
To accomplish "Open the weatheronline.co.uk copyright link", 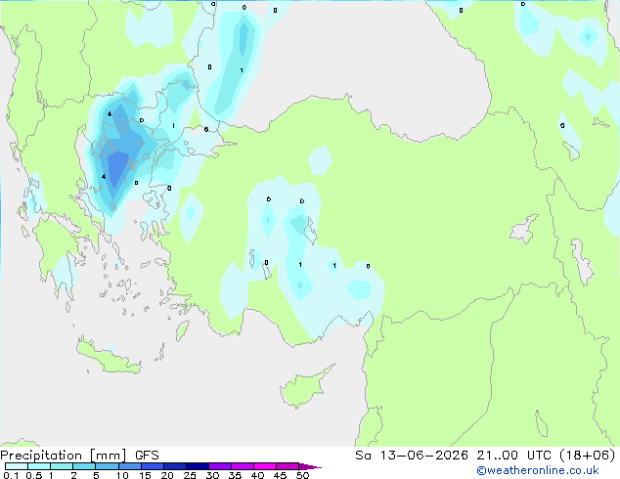I will (538, 470).
